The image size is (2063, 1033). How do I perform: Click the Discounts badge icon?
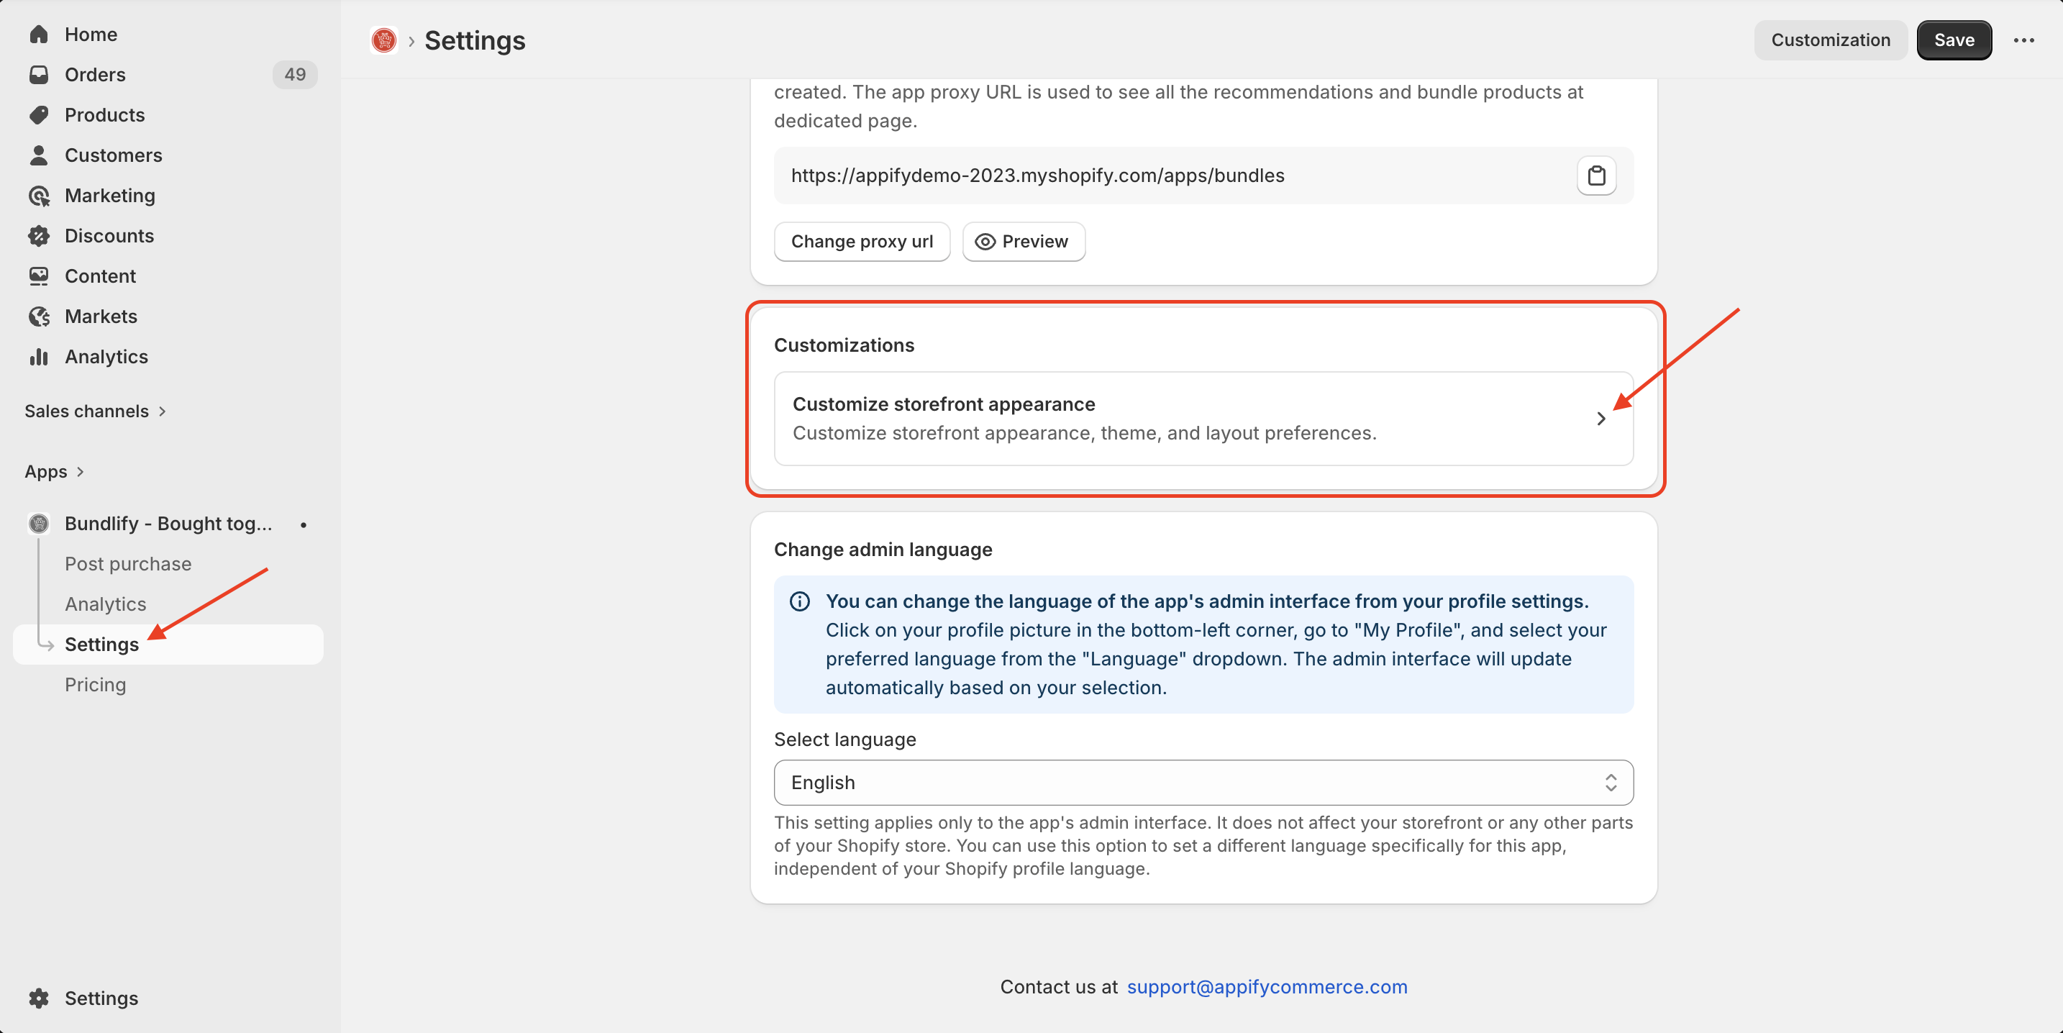tap(38, 235)
